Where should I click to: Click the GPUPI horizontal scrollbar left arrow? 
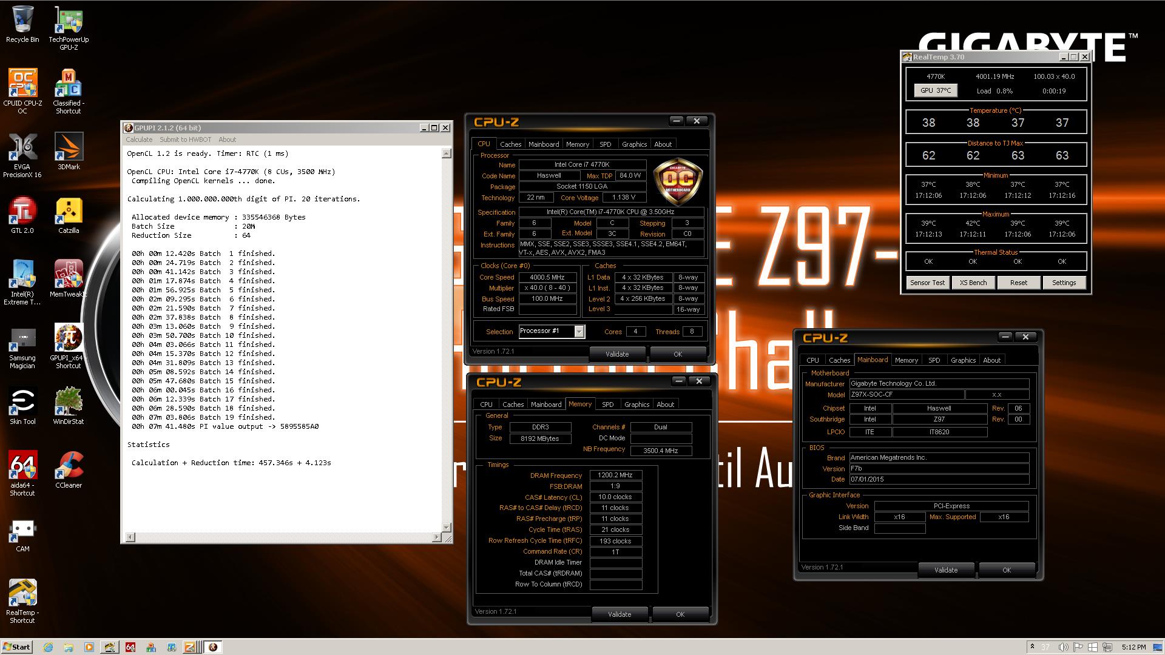[130, 537]
